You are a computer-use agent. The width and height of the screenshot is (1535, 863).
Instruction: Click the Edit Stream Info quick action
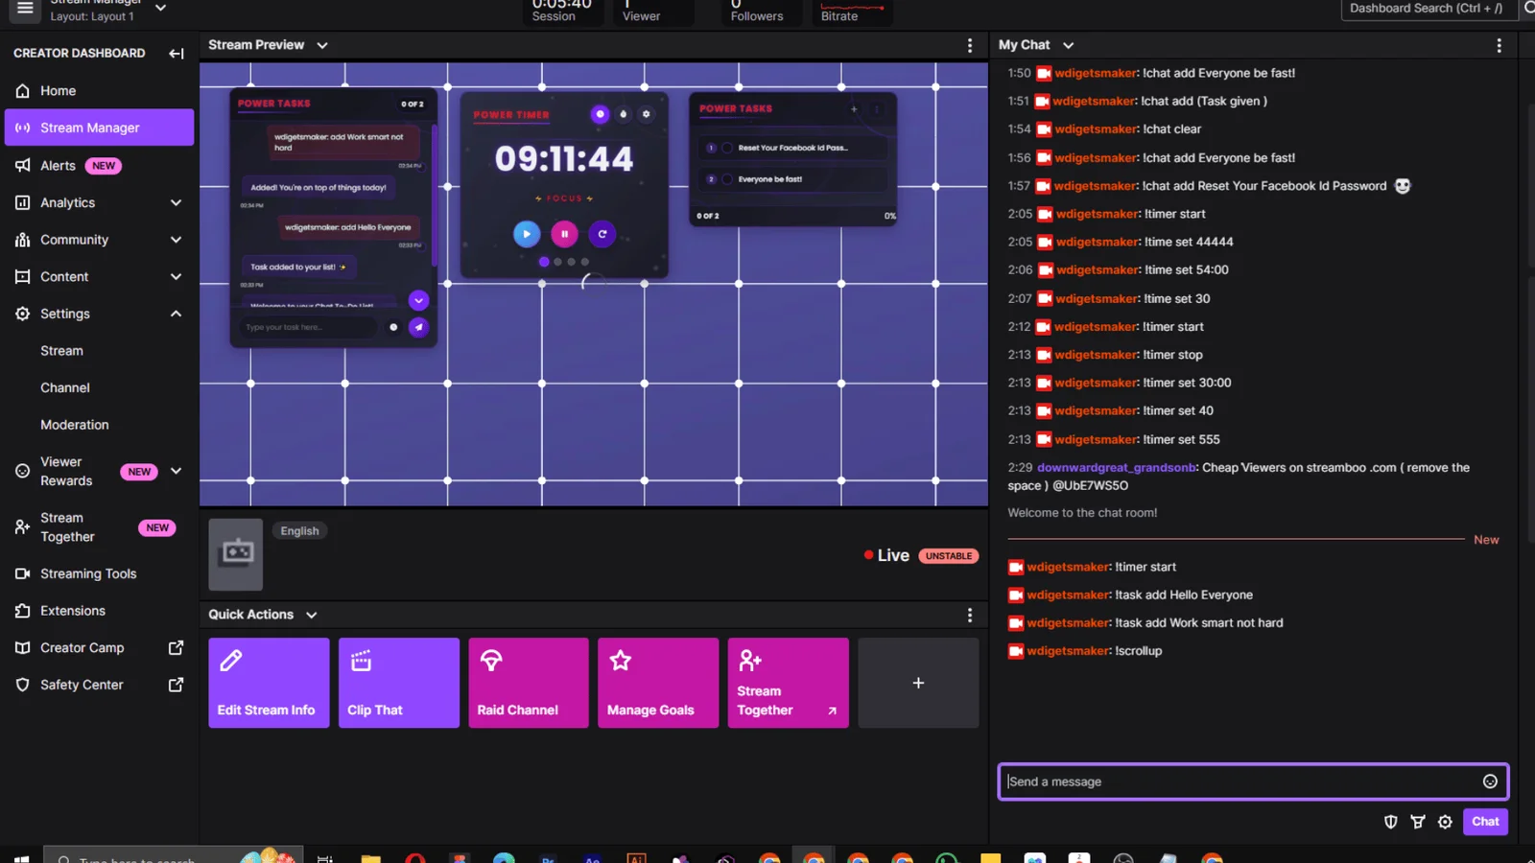click(x=269, y=683)
